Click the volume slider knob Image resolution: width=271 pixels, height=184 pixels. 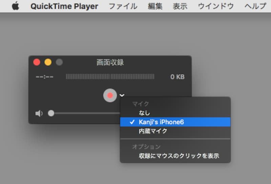click(x=51, y=113)
